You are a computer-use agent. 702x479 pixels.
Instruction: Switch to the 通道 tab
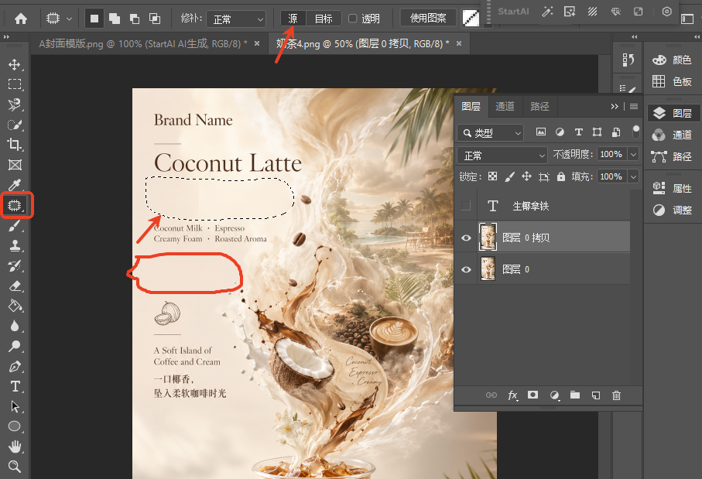coord(505,106)
